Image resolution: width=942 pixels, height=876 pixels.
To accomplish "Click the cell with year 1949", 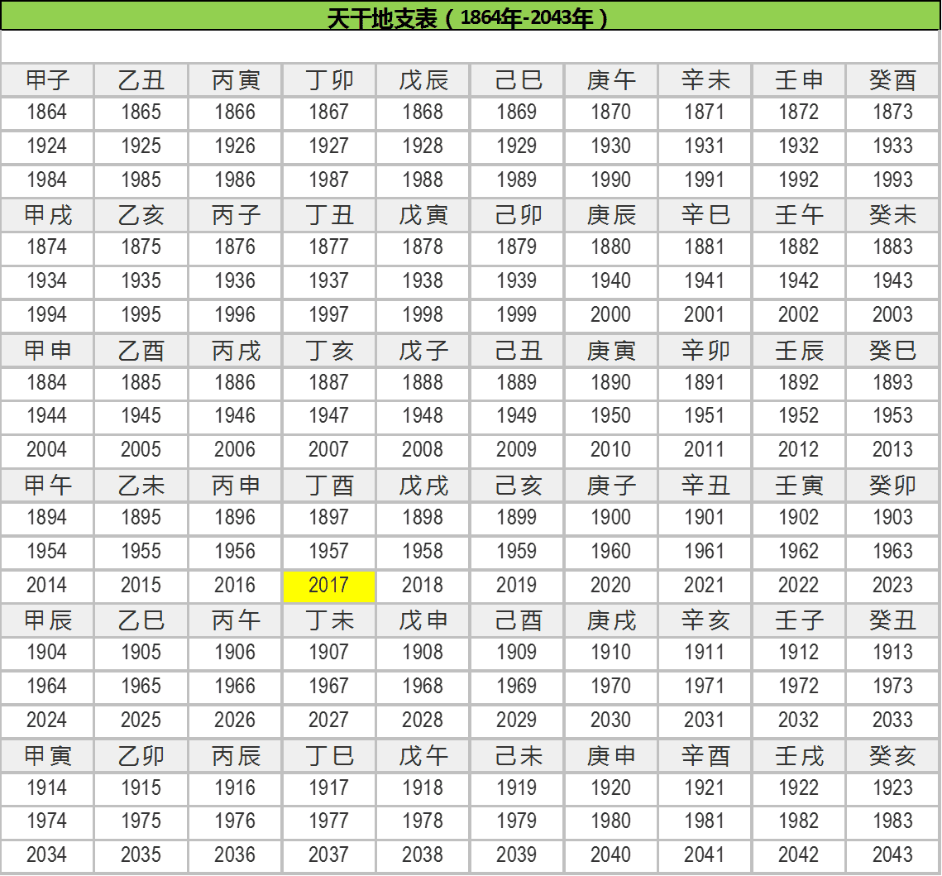I will pyautogui.click(x=517, y=416).
